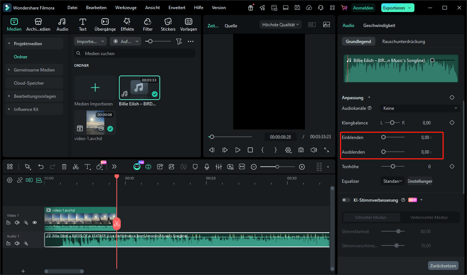Viewport: 467px width, 275px height.
Task: Click the undo arrow in timeline toolbar
Action: coord(41,167)
